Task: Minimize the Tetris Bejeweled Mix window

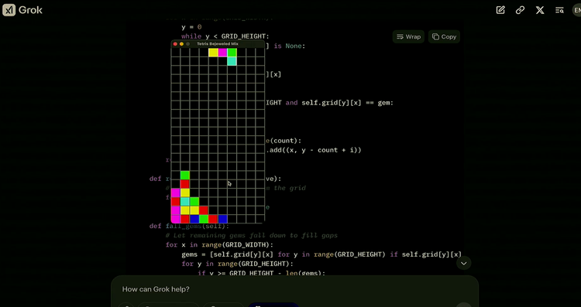Action: click(181, 44)
